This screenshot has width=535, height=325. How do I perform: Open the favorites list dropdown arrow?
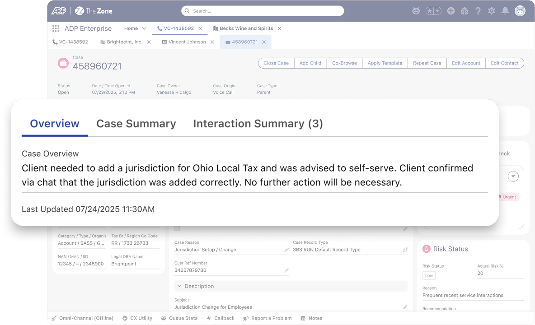point(437,11)
